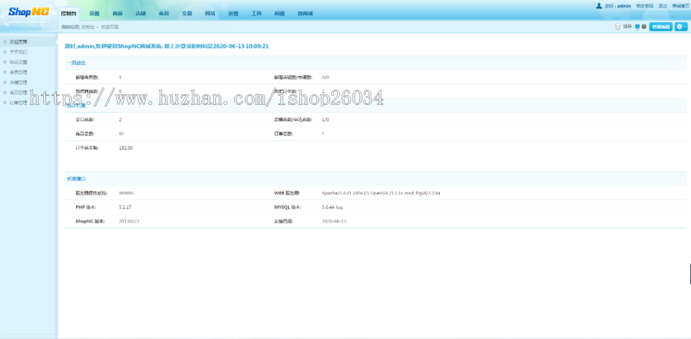Open 关于我们 in the sidebar

(18, 52)
